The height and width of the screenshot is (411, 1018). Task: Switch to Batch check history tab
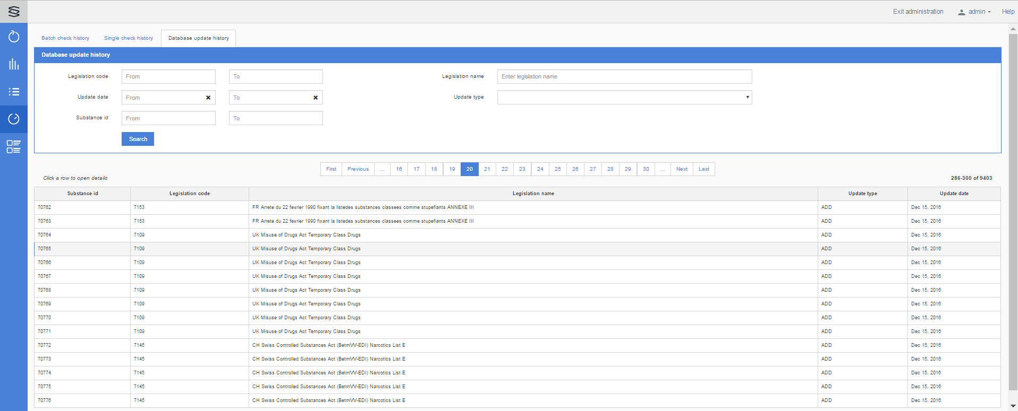[65, 38]
